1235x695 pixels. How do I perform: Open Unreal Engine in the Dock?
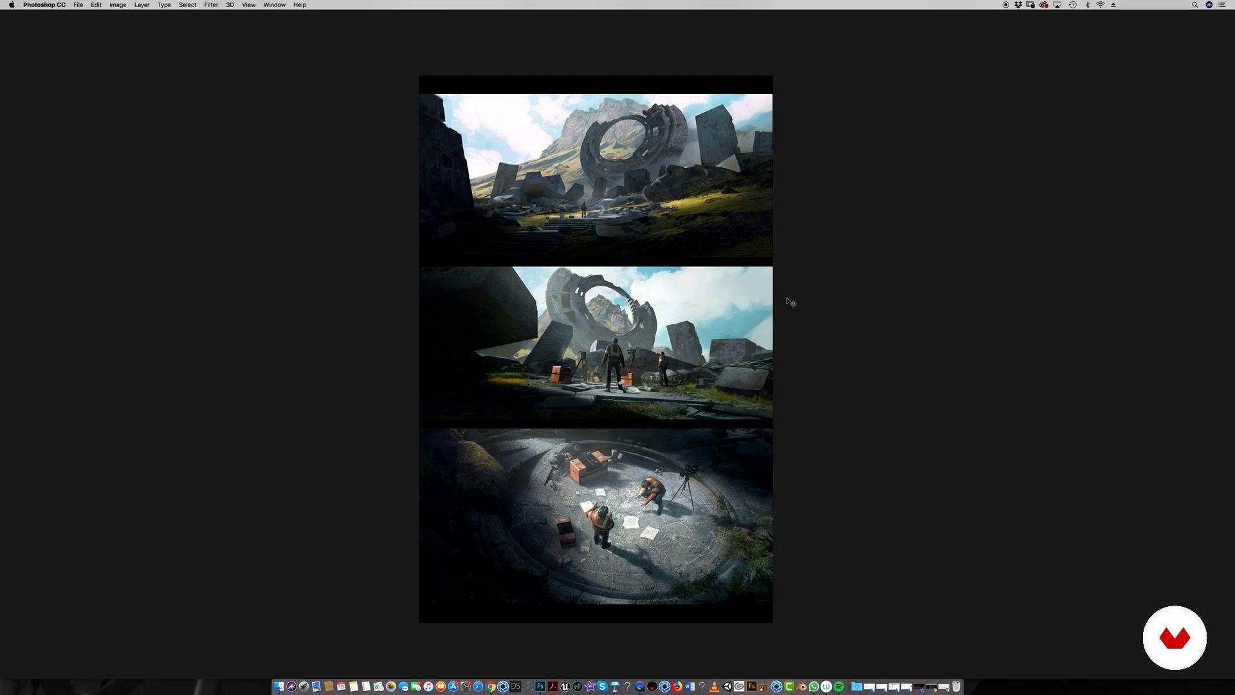(x=565, y=687)
